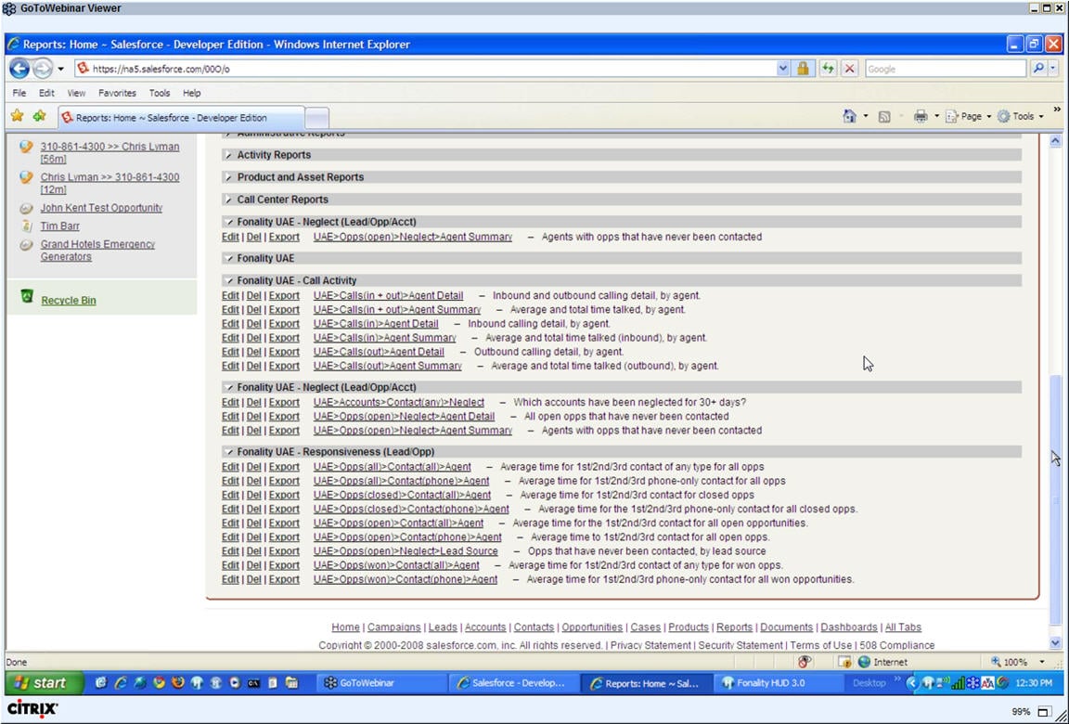The width and height of the screenshot is (1069, 724).
Task: Open the Favorites menu
Action: (117, 93)
